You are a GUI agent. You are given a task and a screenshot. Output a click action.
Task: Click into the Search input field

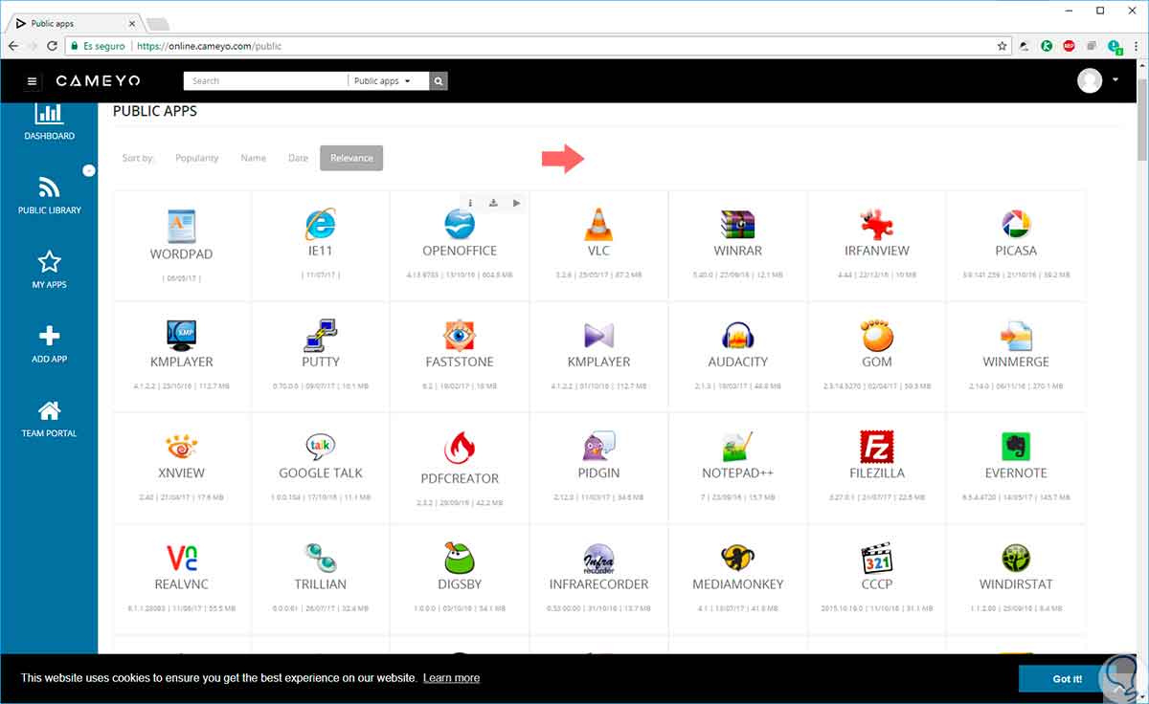(265, 81)
